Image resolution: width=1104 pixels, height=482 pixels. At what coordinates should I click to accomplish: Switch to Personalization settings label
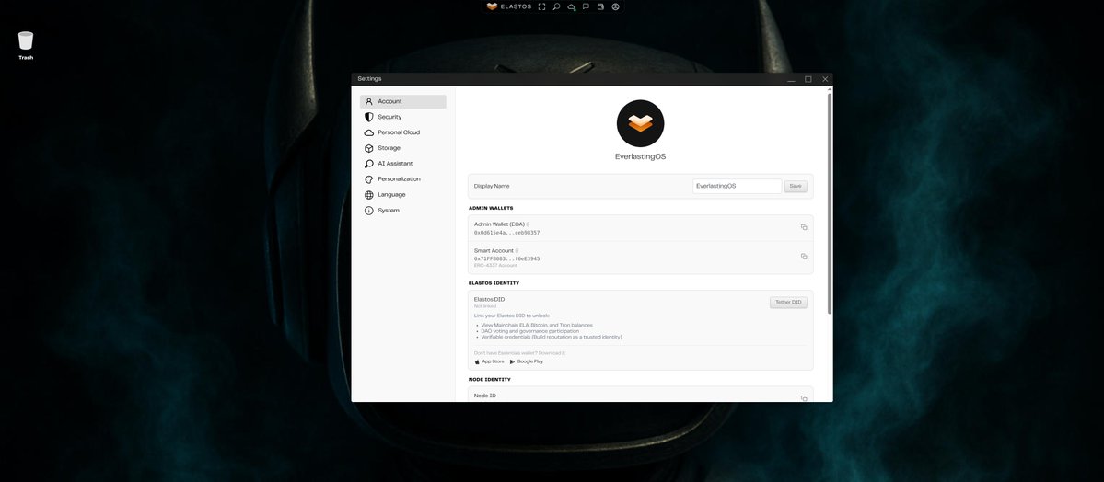click(x=399, y=178)
